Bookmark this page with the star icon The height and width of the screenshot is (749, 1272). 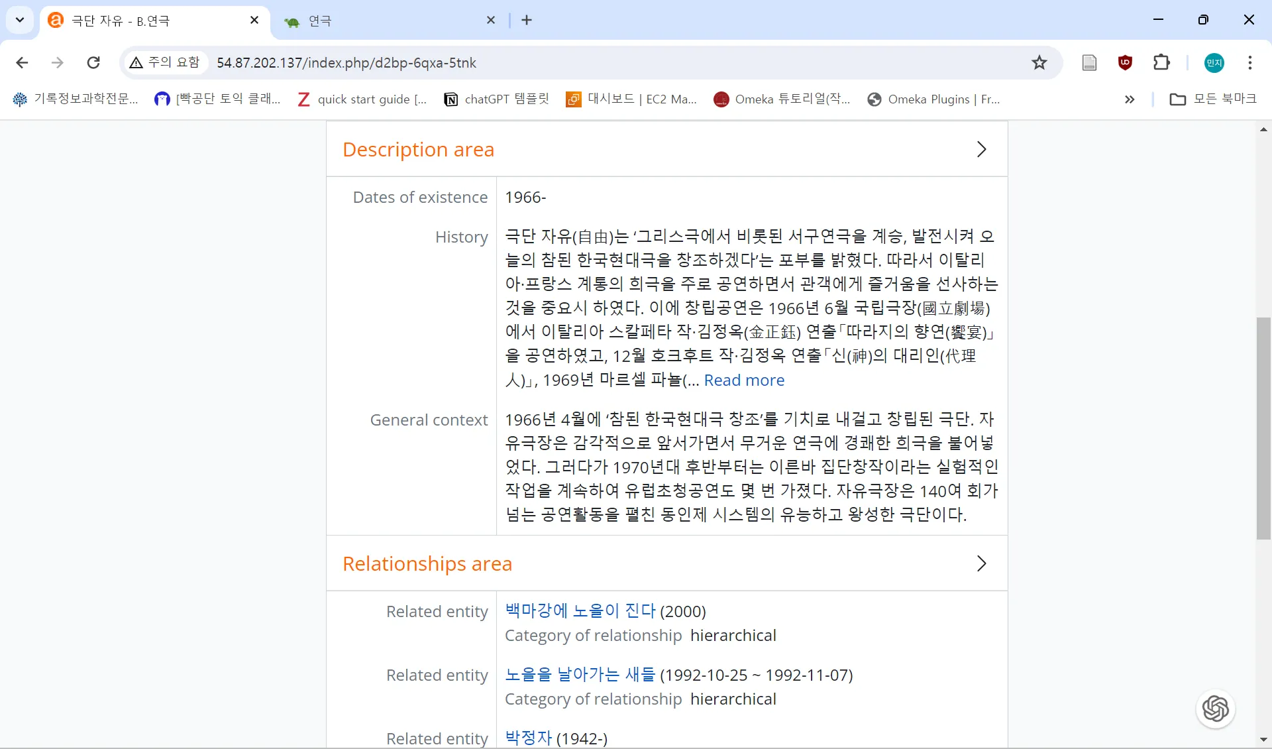click(x=1039, y=63)
